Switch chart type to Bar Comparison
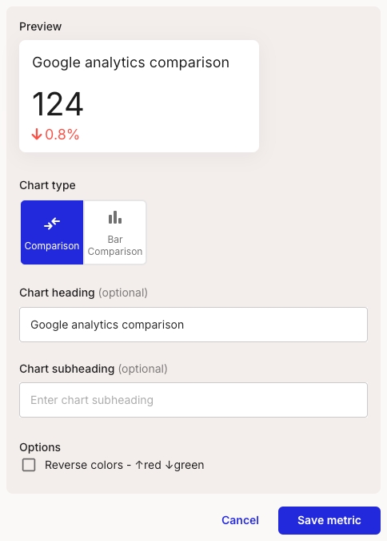This screenshot has height=541, width=387. click(x=115, y=232)
